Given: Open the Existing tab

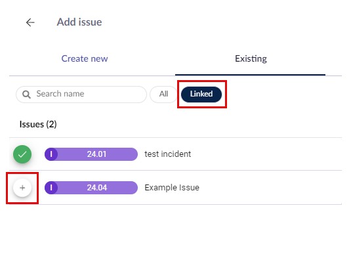Looking at the screenshot, I should point(251,58).
